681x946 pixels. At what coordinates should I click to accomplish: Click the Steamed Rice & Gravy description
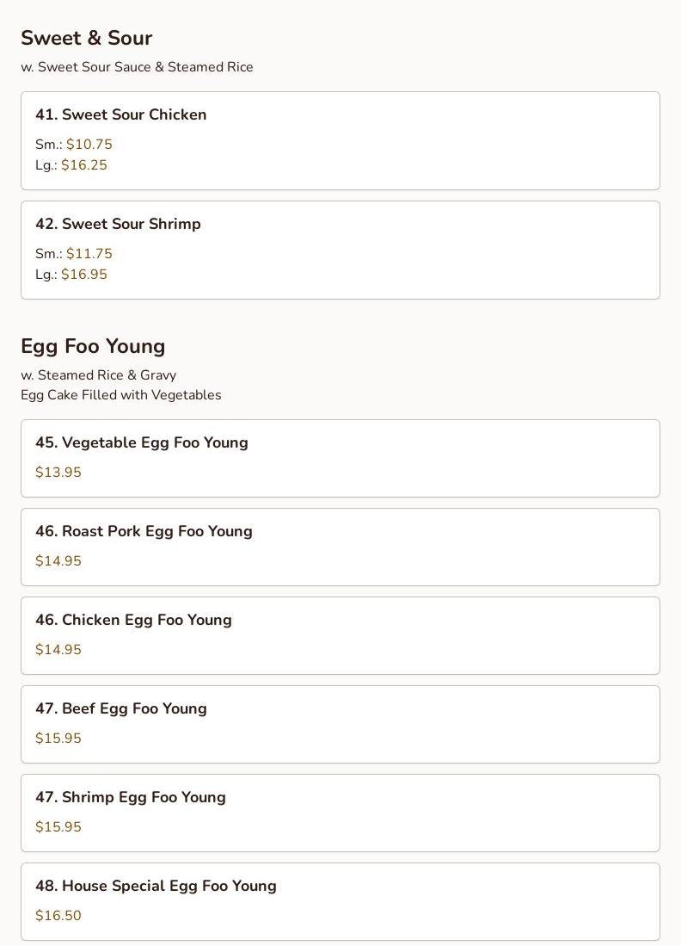coord(98,375)
